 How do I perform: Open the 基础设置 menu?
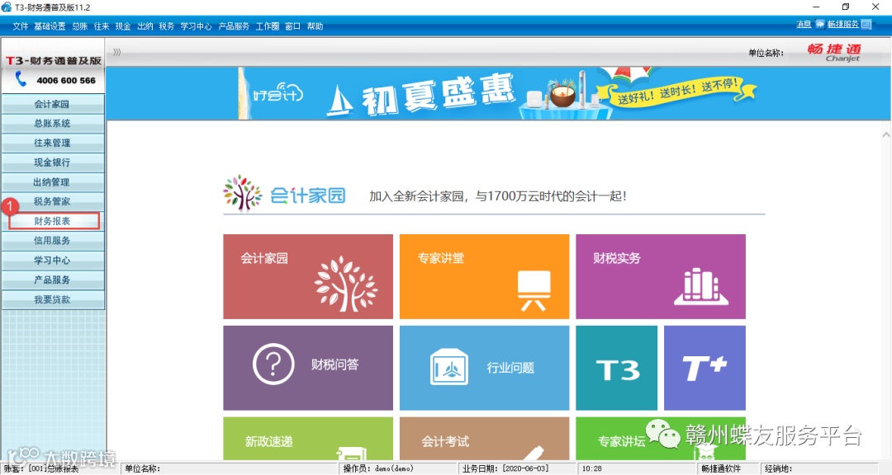pyautogui.click(x=50, y=26)
